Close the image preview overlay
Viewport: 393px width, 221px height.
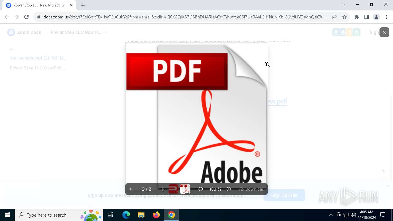click(x=384, y=32)
